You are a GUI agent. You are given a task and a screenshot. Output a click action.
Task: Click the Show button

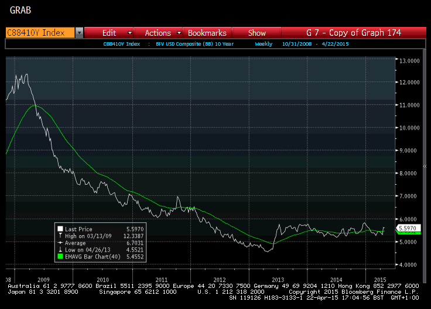pyautogui.click(x=256, y=33)
